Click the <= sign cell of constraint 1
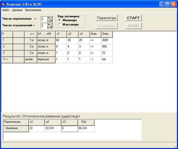 [x=95, y=41]
